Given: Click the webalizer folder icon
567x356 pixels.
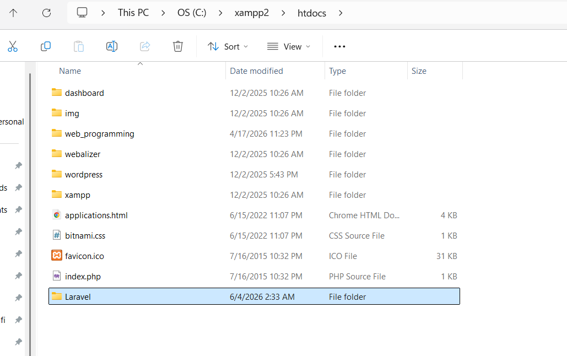Looking at the screenshot, I should (56, 153).
